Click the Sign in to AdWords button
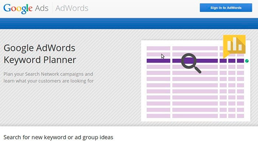This screenshot has width=258, height=143. 226,8
